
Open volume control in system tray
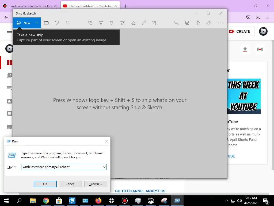pyautogui.click(x=239, y=201)
